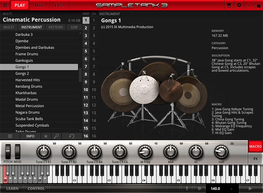Switch to MIX mode

[39, 5]
